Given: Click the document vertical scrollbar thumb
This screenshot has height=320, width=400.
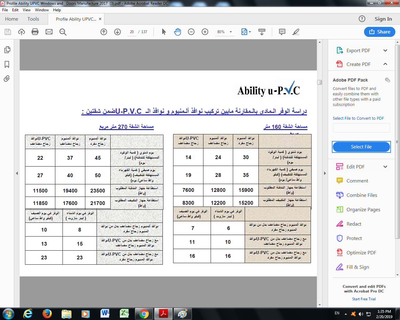Looking at the screenshot, I should (319, 82).
